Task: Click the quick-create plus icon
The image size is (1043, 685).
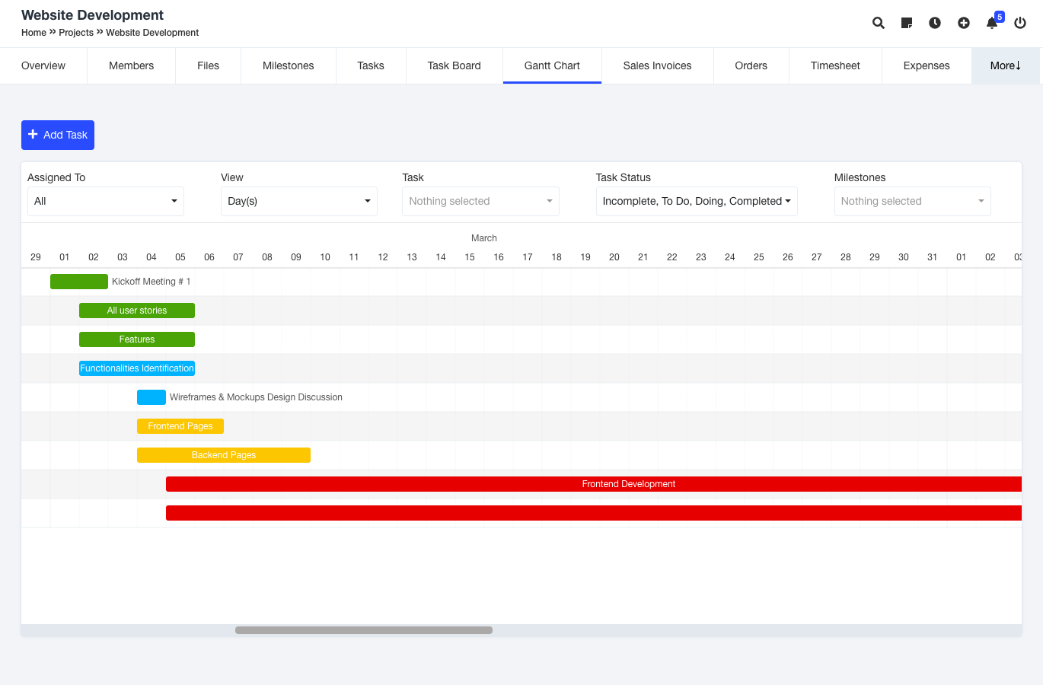Action: (963, 23)
